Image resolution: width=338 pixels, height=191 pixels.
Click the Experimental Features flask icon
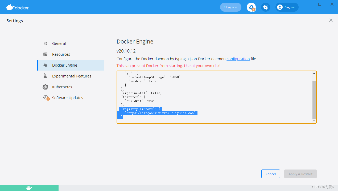(x=45, y=76)
